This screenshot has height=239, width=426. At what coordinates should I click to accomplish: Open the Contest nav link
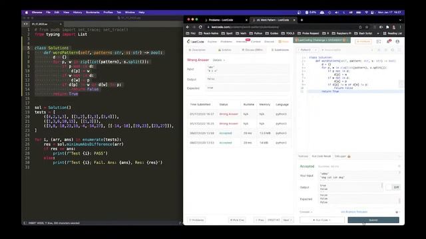click(256, 42)
